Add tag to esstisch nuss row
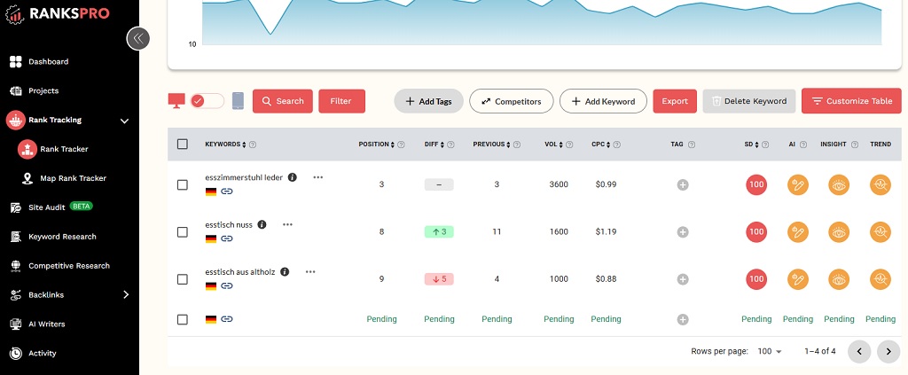The width and height of the screenshot is (908, 375). pyautogui.click(x=683, y=232)
